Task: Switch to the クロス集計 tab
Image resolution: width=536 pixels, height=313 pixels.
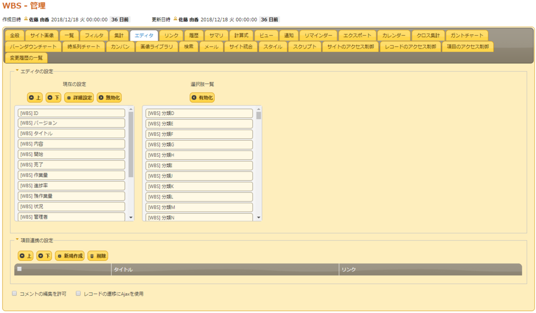Action: (x=428, y=36)
